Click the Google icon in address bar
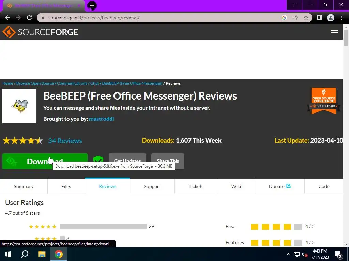This screenshot has width=349, height=261. pos(284,18)
